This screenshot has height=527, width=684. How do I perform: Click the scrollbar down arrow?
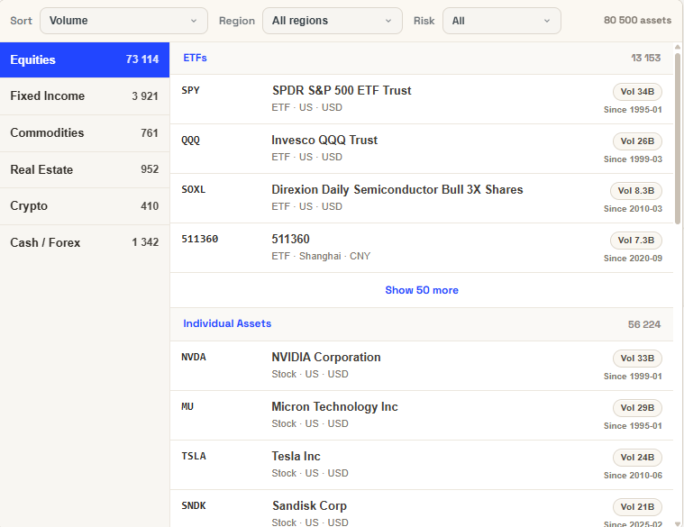pos(678,523)
